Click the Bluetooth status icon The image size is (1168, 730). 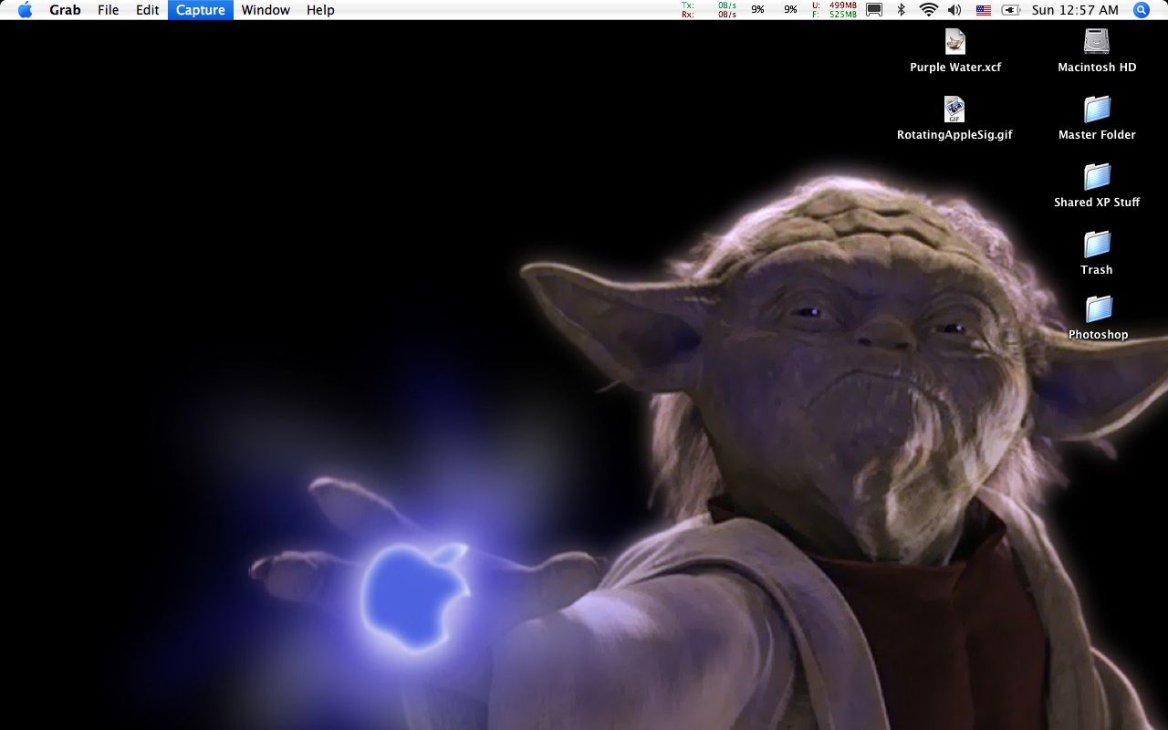pos(901,10)
